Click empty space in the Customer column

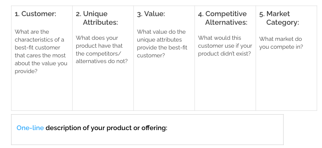(x=41, y=93)
